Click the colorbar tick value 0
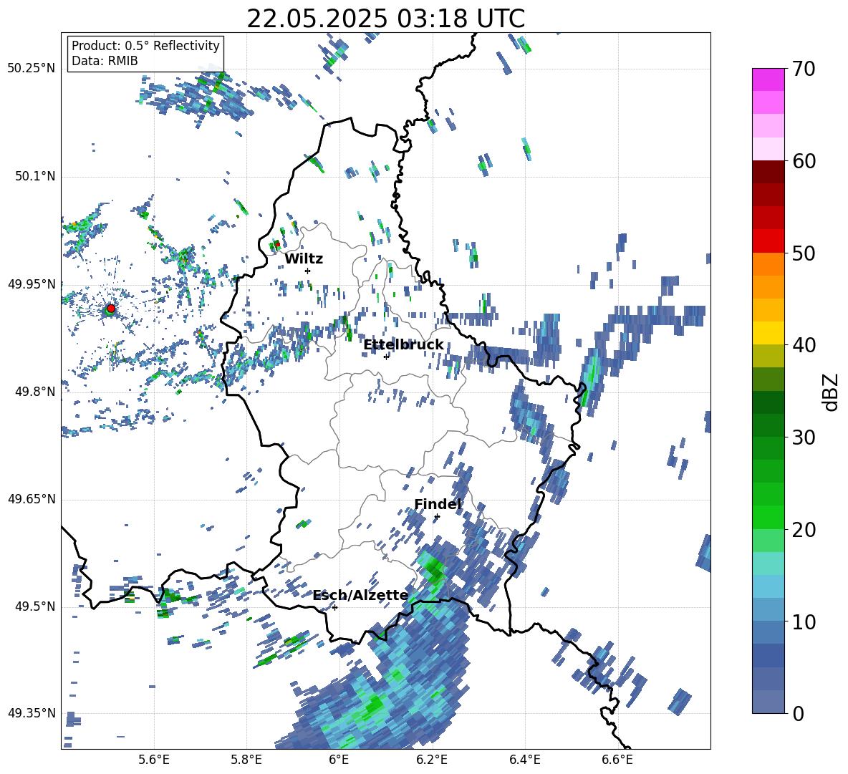The image size is (848, 774). coord(798,713)
